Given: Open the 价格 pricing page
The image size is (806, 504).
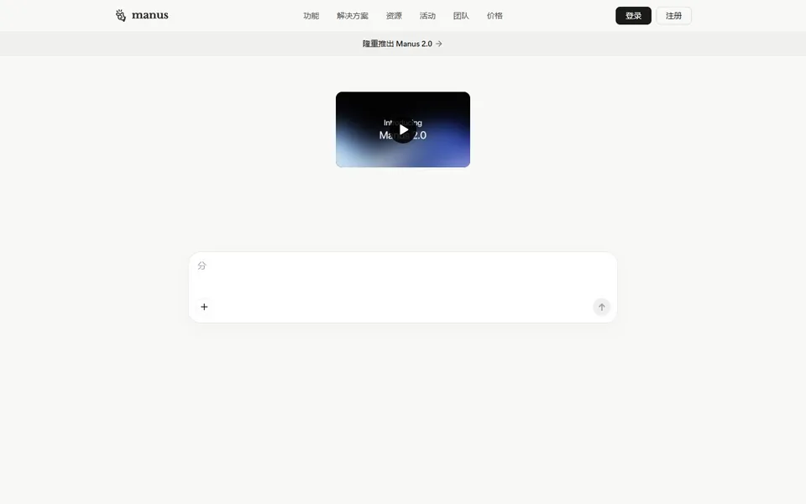Looking at the screenshot, I should 495,16.
